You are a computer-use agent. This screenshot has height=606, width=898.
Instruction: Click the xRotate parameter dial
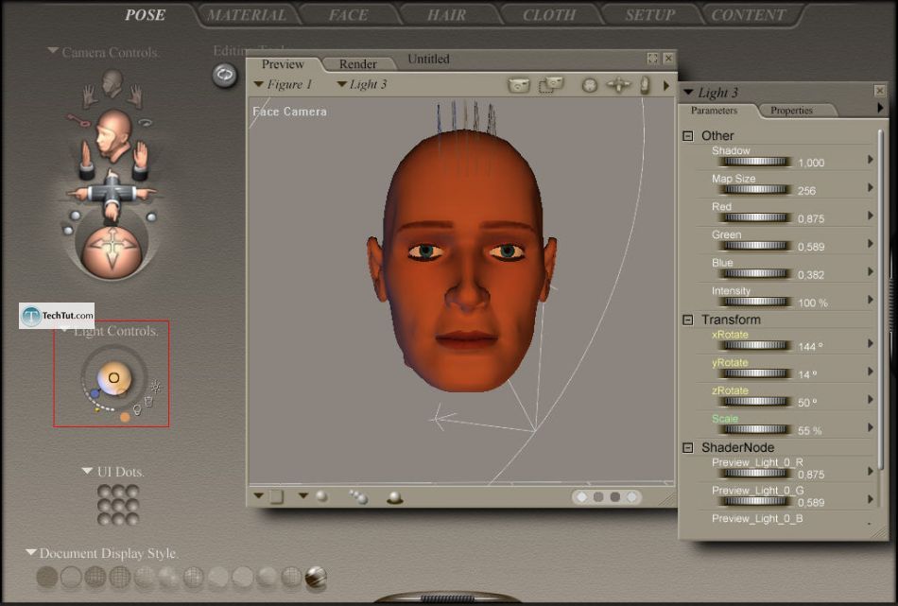coord(753,345)
